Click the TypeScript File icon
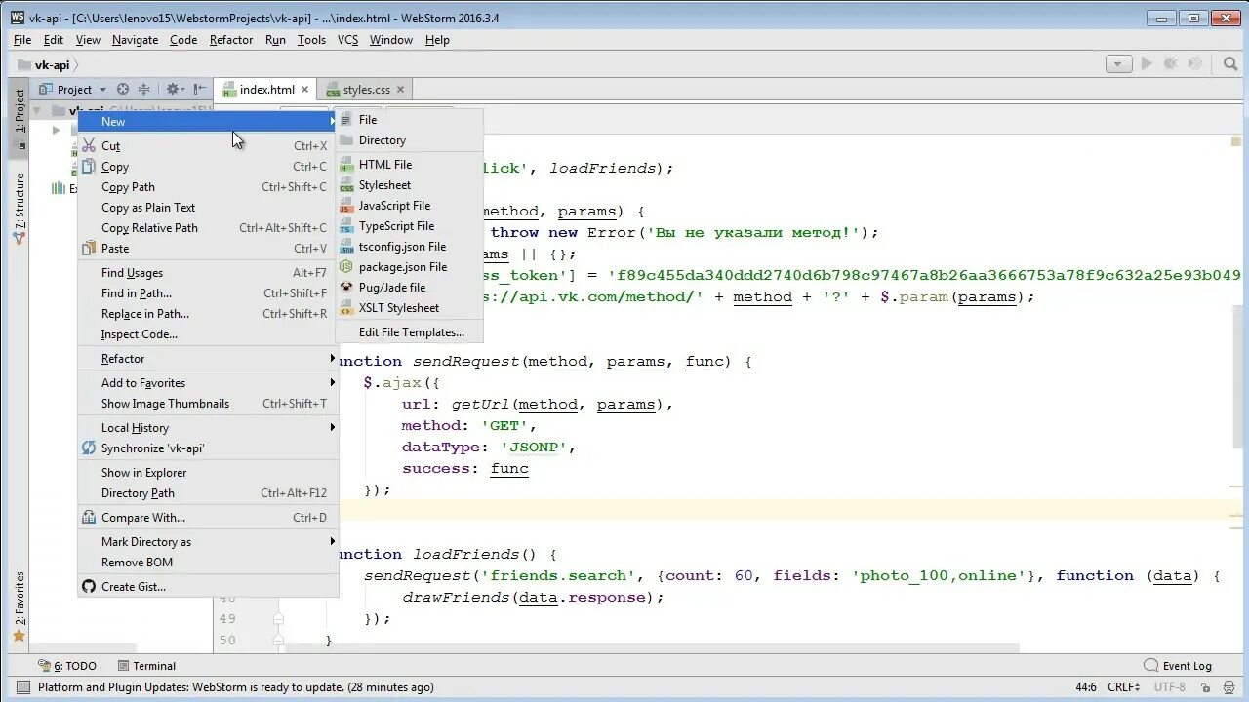Viewport: 1249px width, 702px height. (x=346, y=226)
